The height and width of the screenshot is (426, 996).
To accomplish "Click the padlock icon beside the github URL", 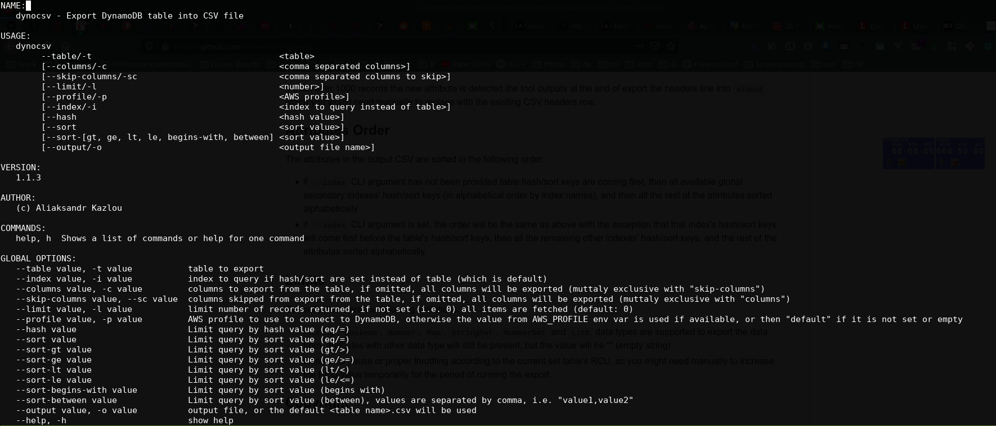I will point(165,46).
